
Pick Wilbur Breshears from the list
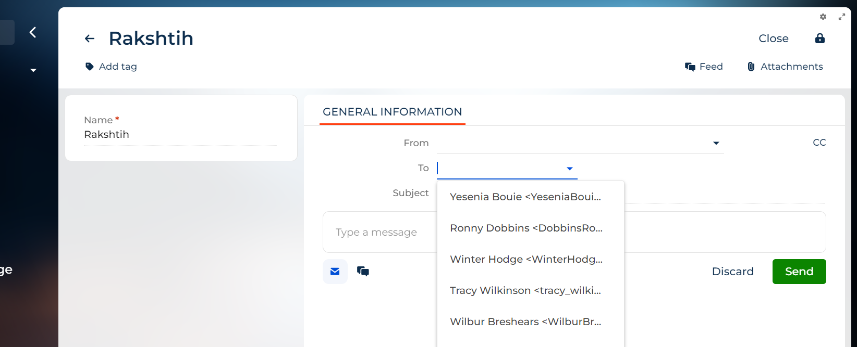click(531, 322)
